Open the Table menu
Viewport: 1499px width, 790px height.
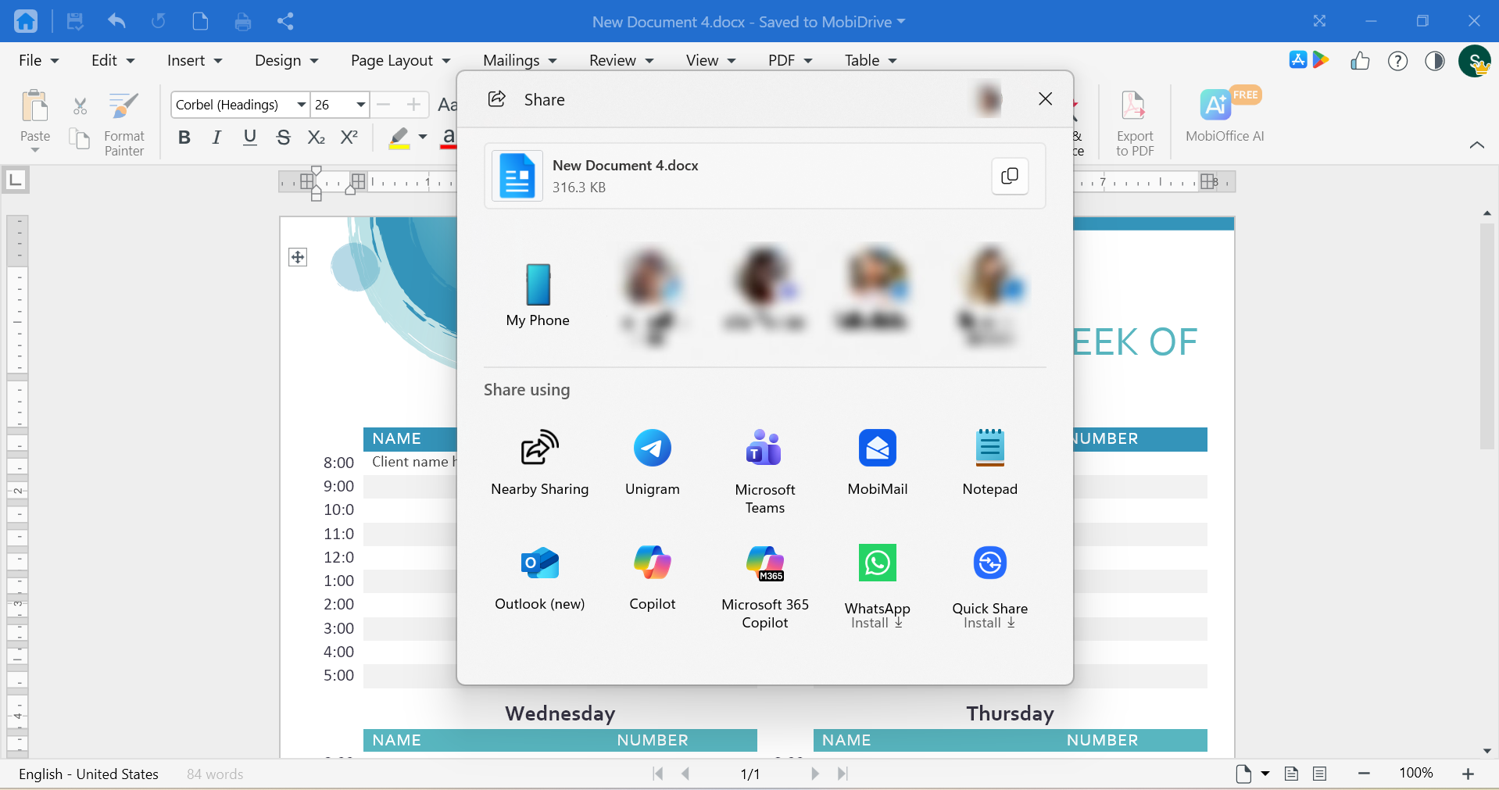pos(871,60)
